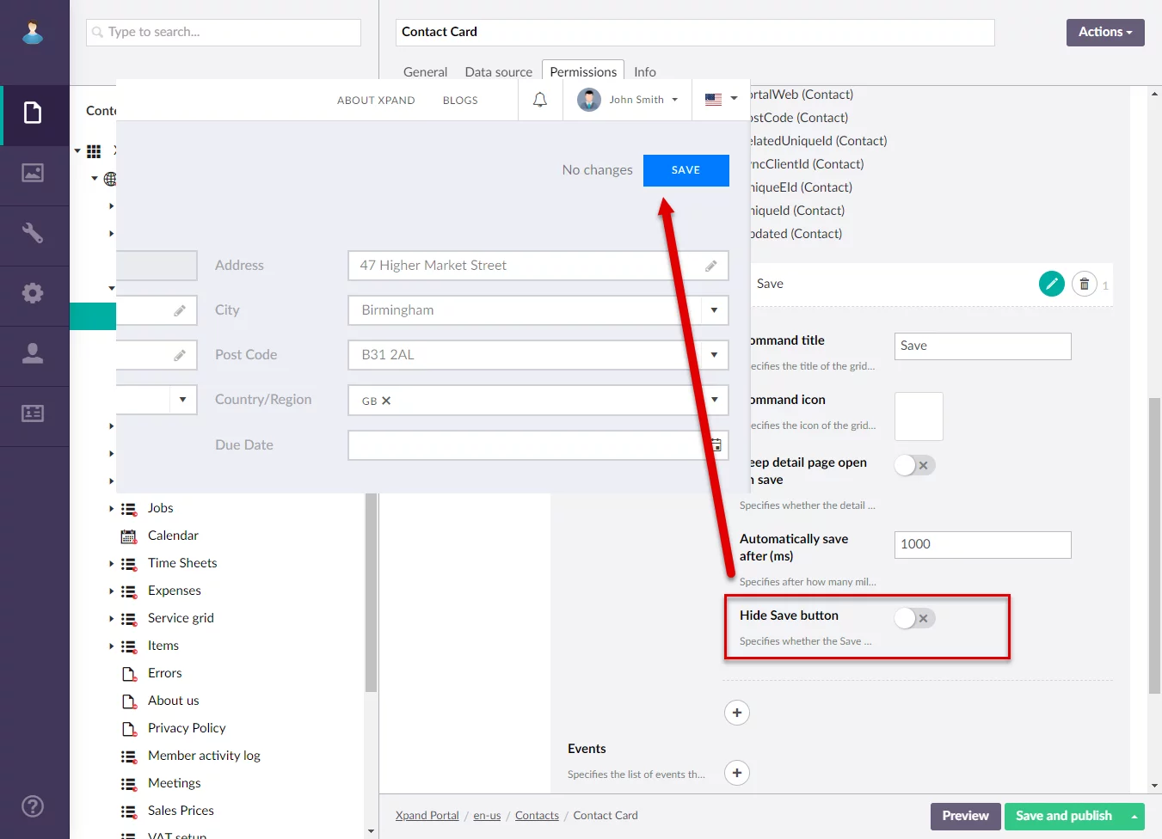The image size is (1162, 839).
Task: Open the wrench Settings section
Action: [33, 233]
